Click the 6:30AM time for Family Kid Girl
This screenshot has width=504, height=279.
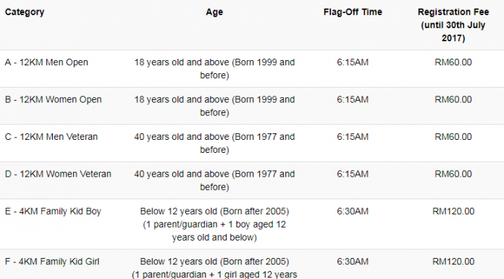[353, 262]
